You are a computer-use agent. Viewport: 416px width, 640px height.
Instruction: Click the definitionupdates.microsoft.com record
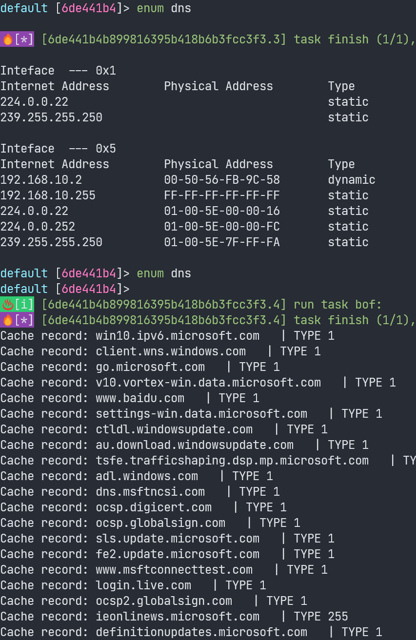(201, 632)
